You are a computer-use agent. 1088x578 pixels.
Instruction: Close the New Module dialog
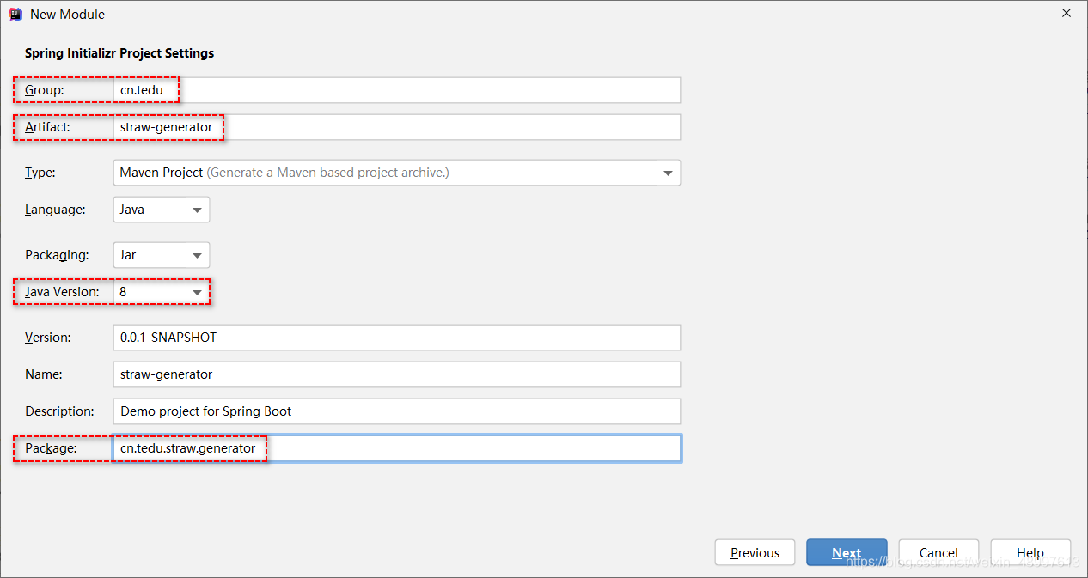pos(1067,14)
